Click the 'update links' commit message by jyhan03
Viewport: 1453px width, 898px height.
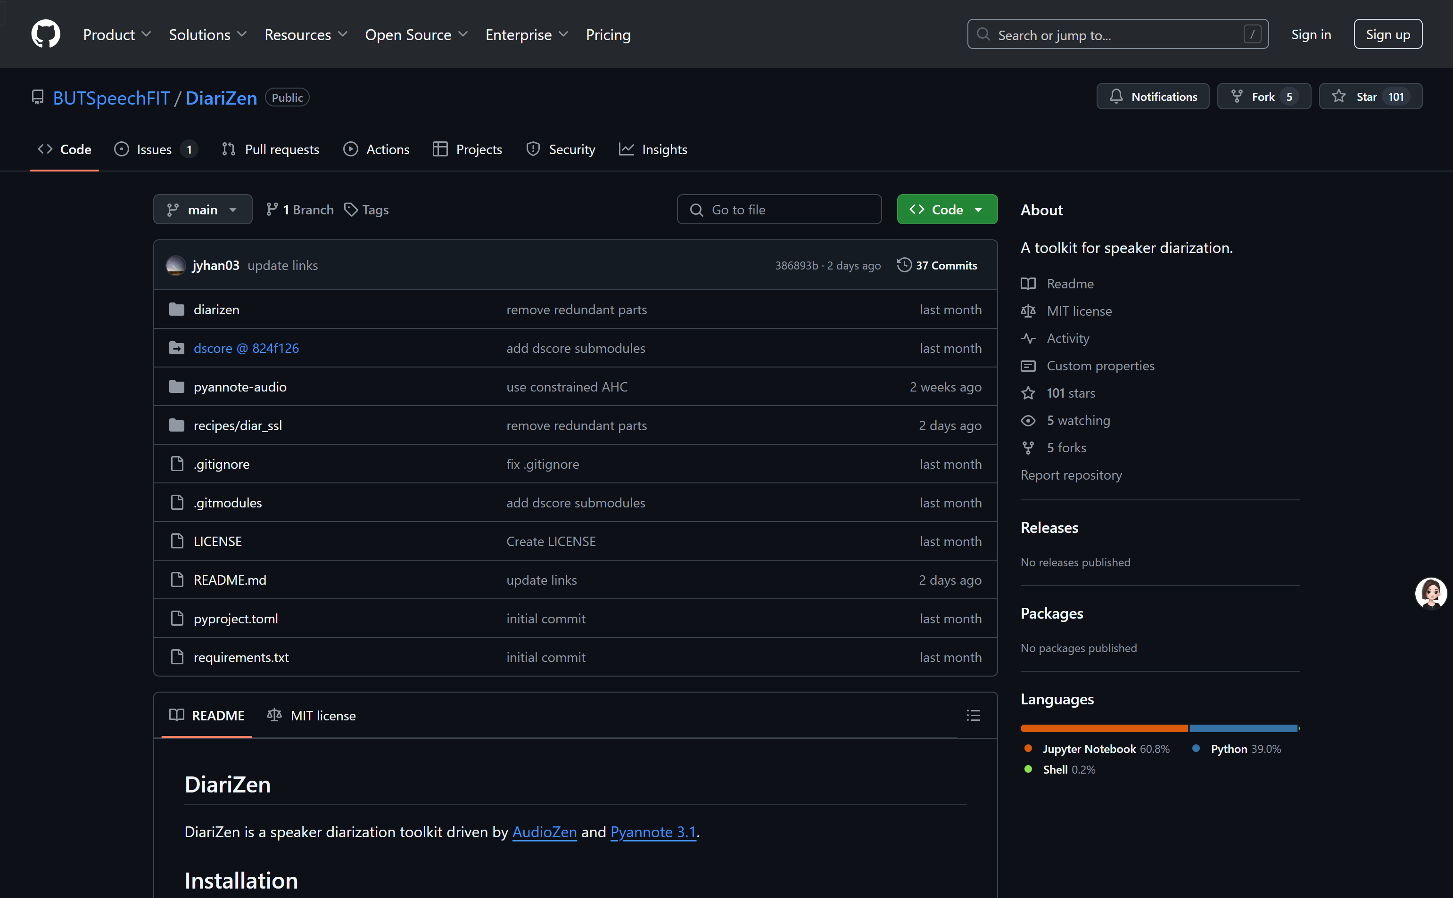(x=283, y=265)
